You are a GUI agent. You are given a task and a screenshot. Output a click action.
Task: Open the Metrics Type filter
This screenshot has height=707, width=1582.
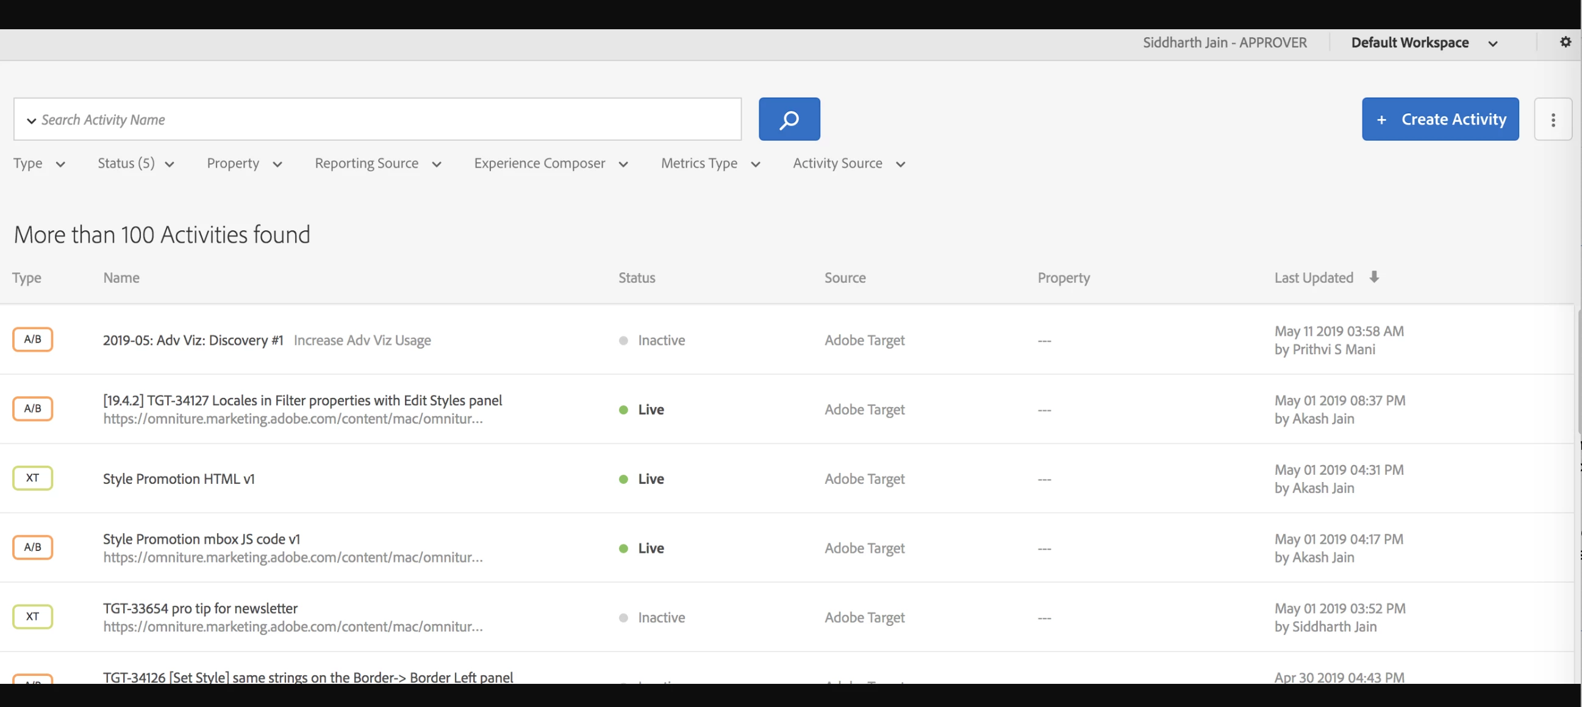pyautogui.click(x=710, y=163)
